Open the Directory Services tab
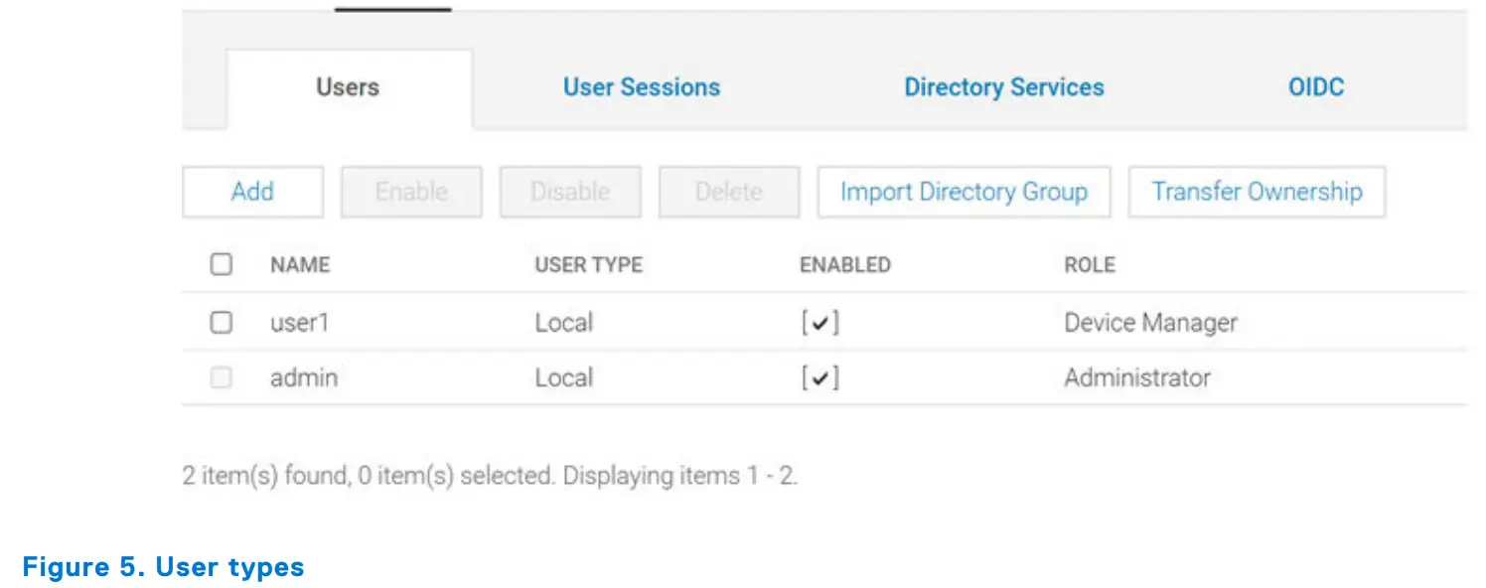Image resolution: width=1486 pixels, height=588 pixels. click(1003, 87)
